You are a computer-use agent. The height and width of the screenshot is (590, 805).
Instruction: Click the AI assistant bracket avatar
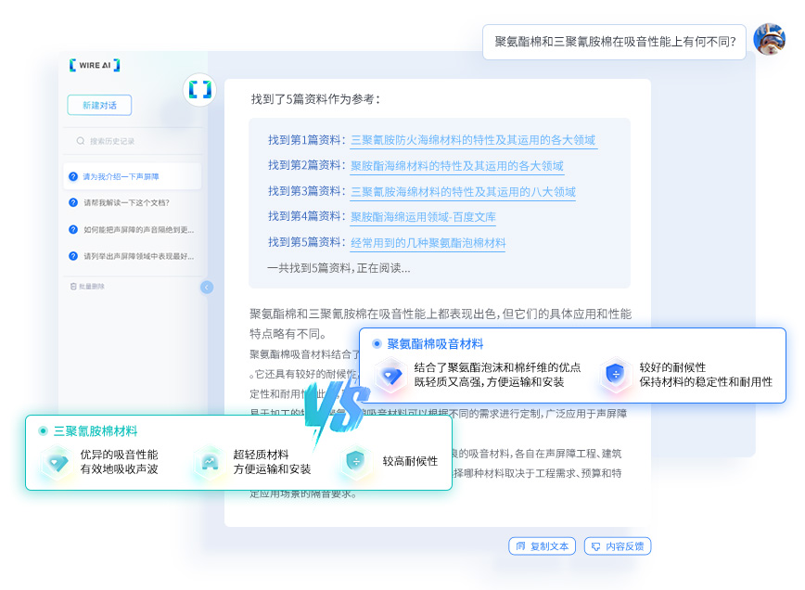[199, 90]
